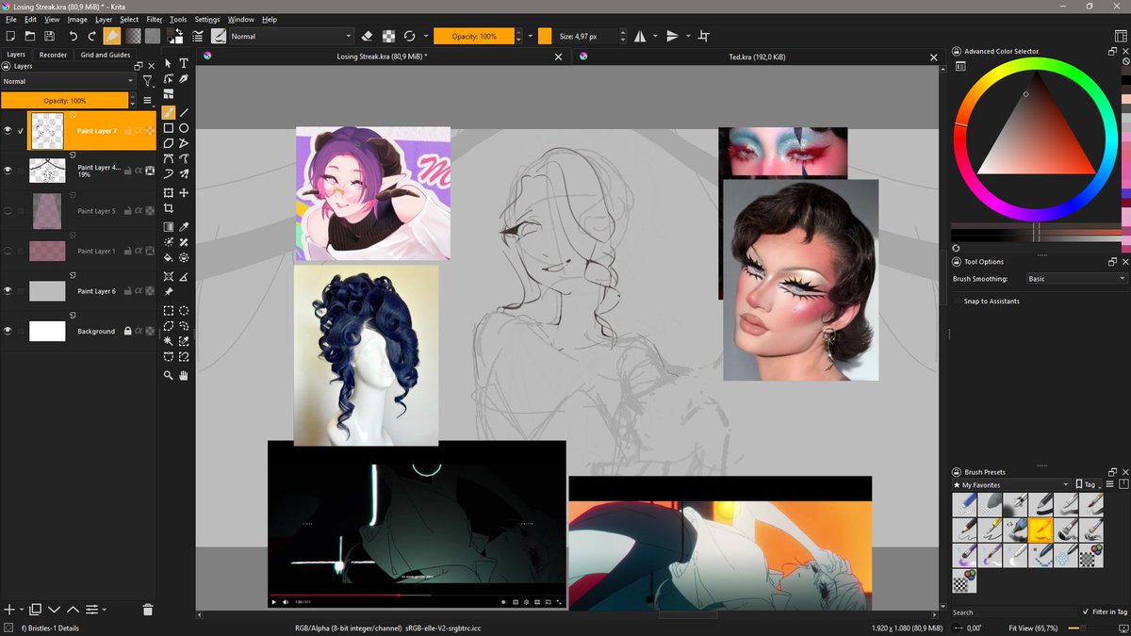This screenshot has height=636, width=1131.
Task: Select the Fill bucket tool
Action: pos(169,257)
